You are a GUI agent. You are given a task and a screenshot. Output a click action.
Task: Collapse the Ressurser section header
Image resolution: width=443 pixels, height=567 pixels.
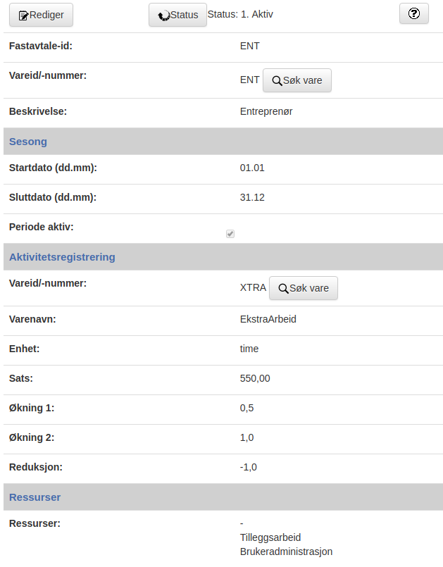tap(223, 497)
